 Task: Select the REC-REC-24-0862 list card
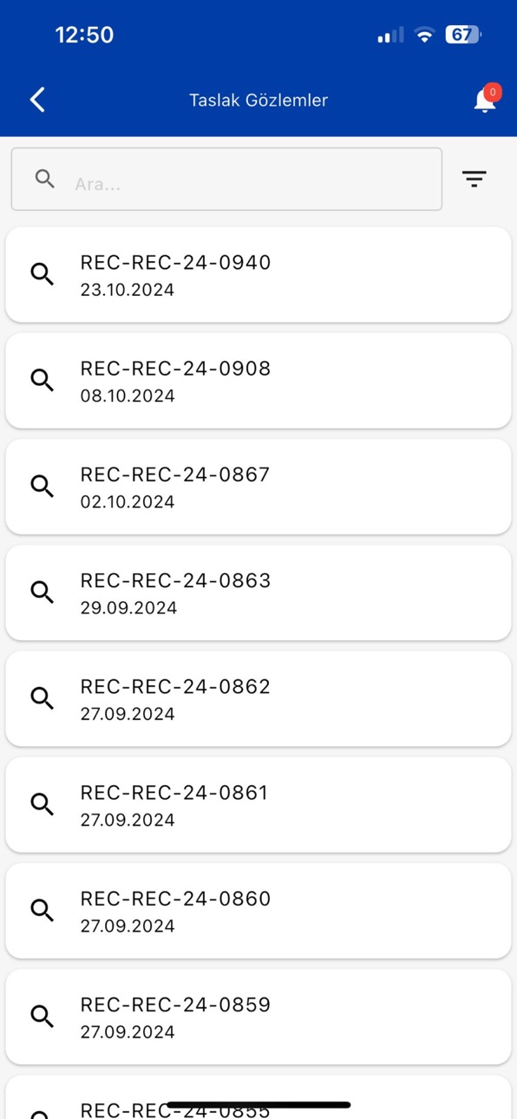pos(258,697)
